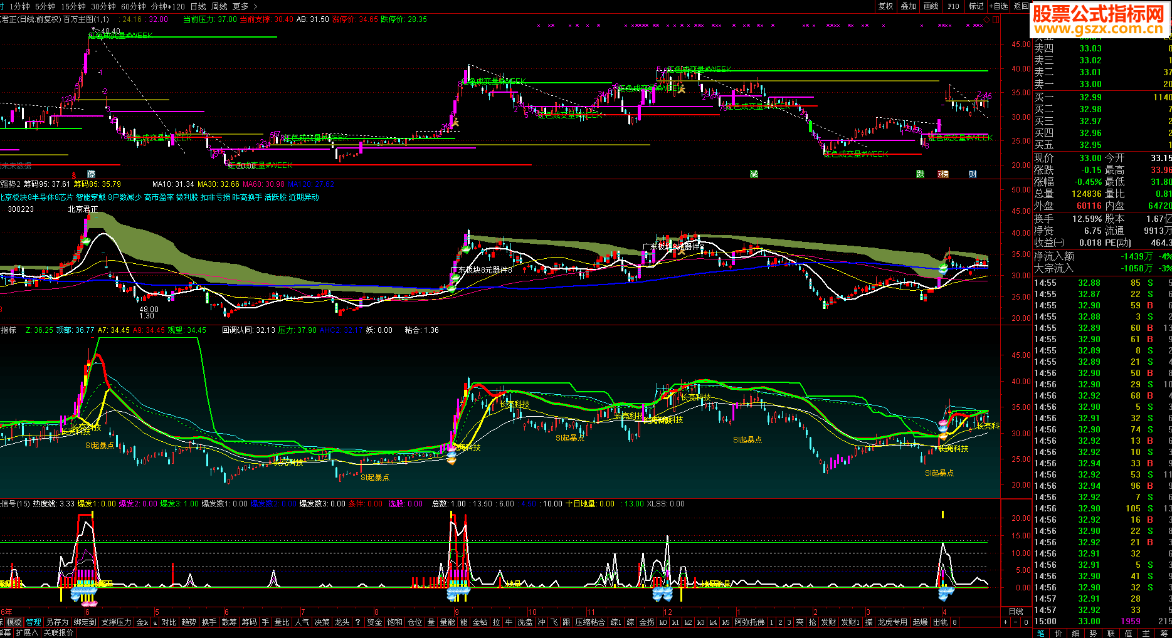Select the 量能 indicator
Screen dimensions: 1172x638
(x=447, y=622)
